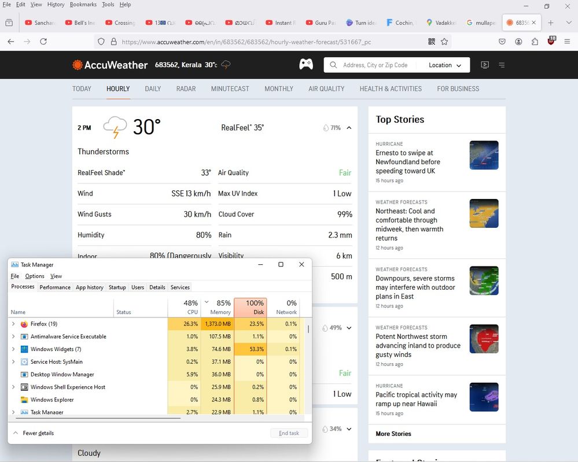The height and width of the screenshot is (462, 578).
Task: Open the More Stories link
Action: [x=393, y=434]
